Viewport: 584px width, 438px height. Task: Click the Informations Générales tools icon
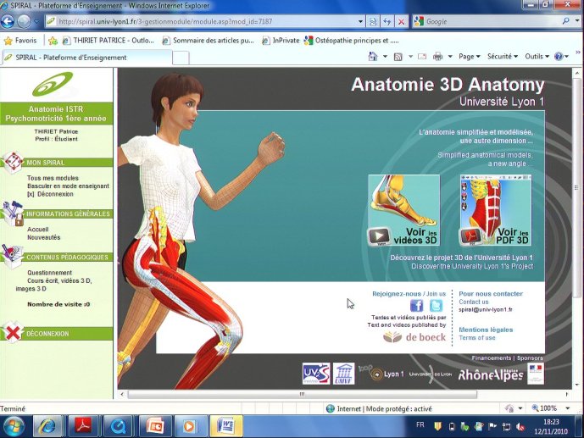[x=13, y=213]
